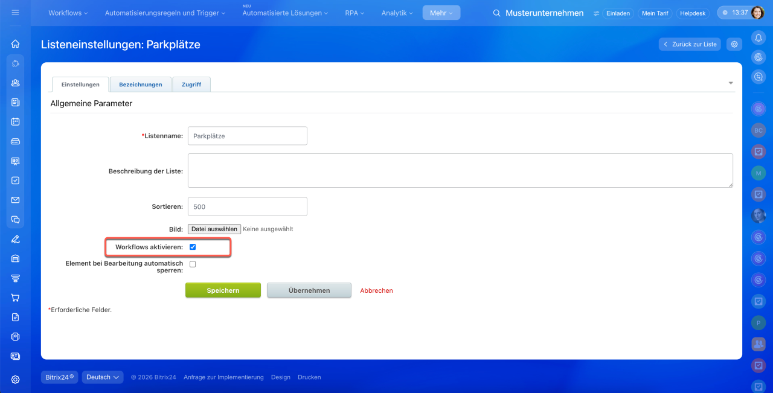This screenshot has height=393, width=773.
Task: Focus the Sortieren input field
Action: pos(248,206)
